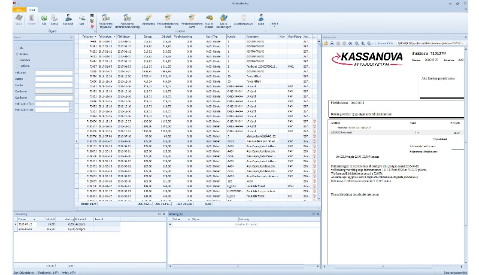The width and height of the screenshot is (479, 275).
Task: Click the Belopp column header
Action: coord(144,36)
